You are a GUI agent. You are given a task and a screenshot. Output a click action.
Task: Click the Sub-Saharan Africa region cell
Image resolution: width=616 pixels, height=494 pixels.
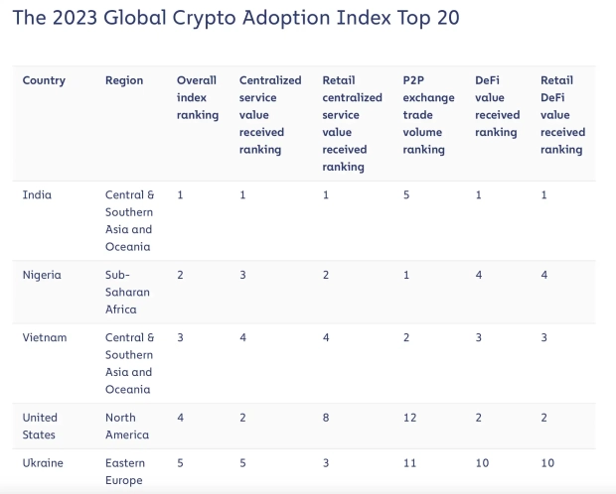(124, 292)
